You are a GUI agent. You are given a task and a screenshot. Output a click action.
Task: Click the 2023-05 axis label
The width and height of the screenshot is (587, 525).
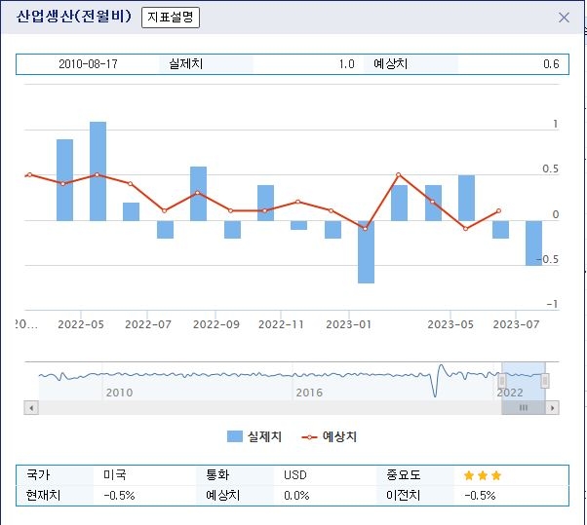(450, 324)
